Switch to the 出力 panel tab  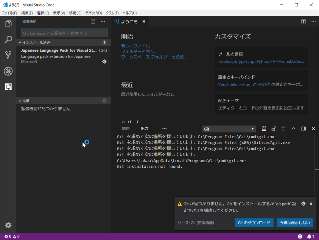145,129
